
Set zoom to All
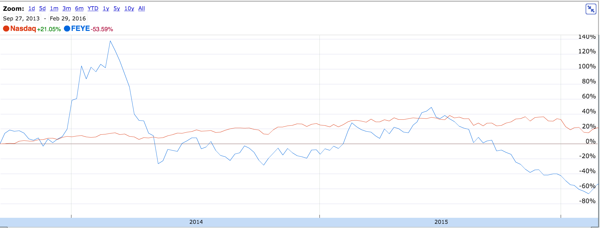tap(142, 8)
